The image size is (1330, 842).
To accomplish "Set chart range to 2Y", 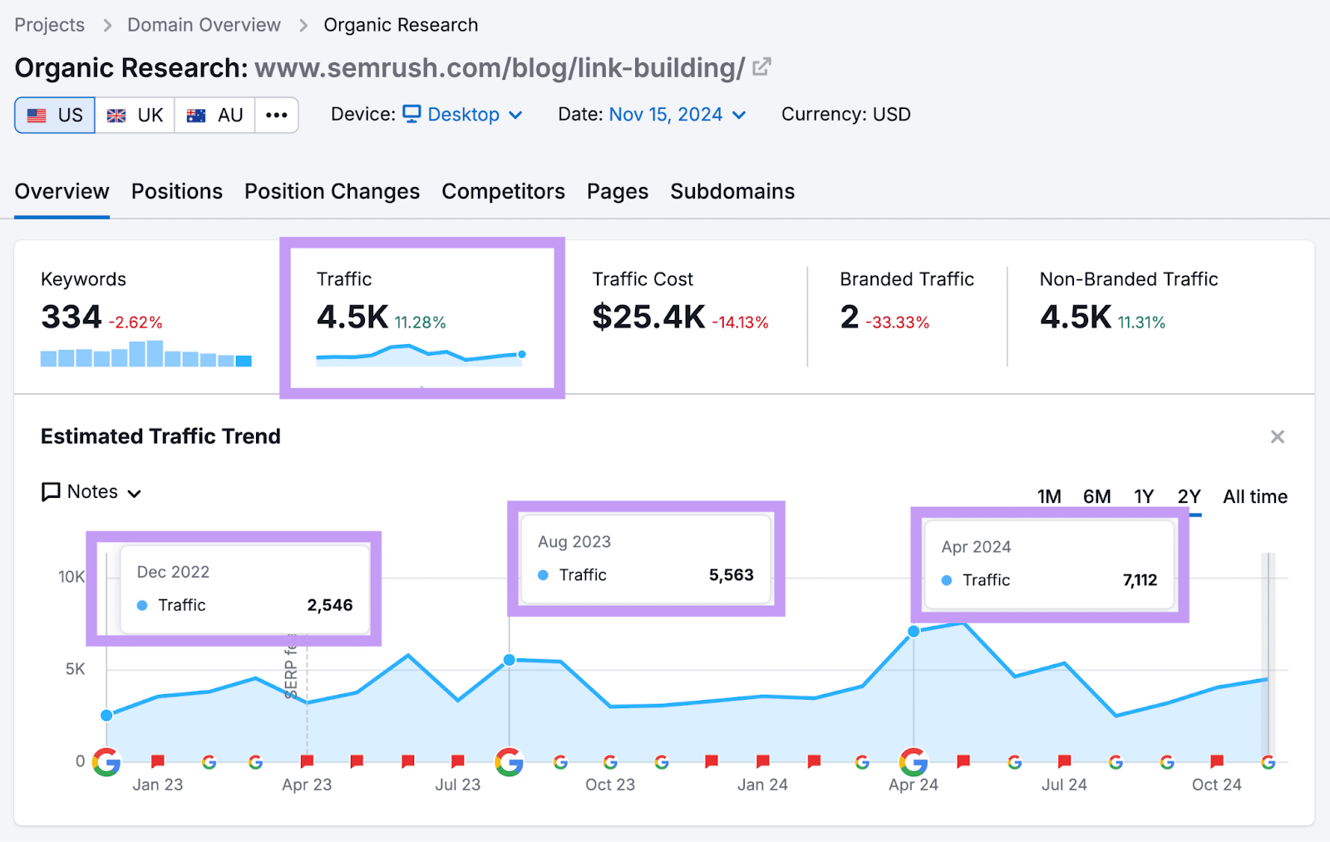I will point(1189,496).
